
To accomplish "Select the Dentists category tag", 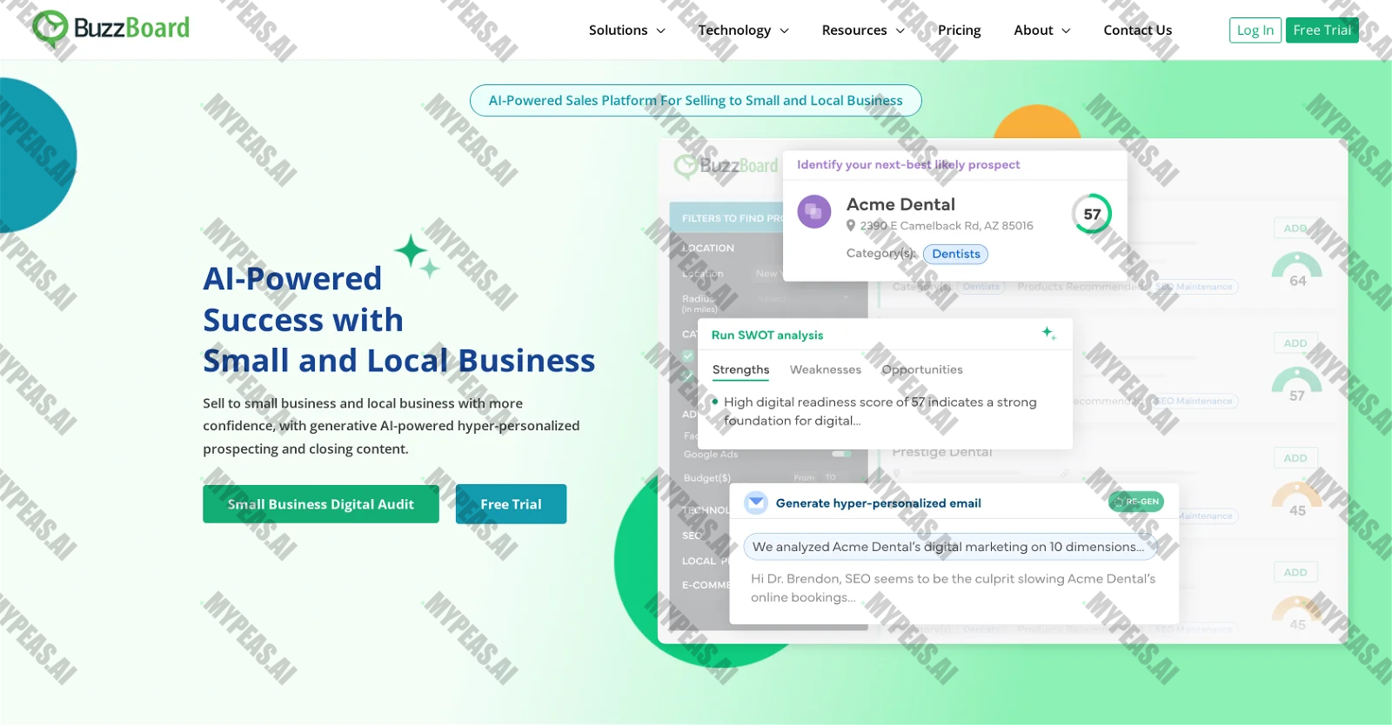I will pos(955,254).
